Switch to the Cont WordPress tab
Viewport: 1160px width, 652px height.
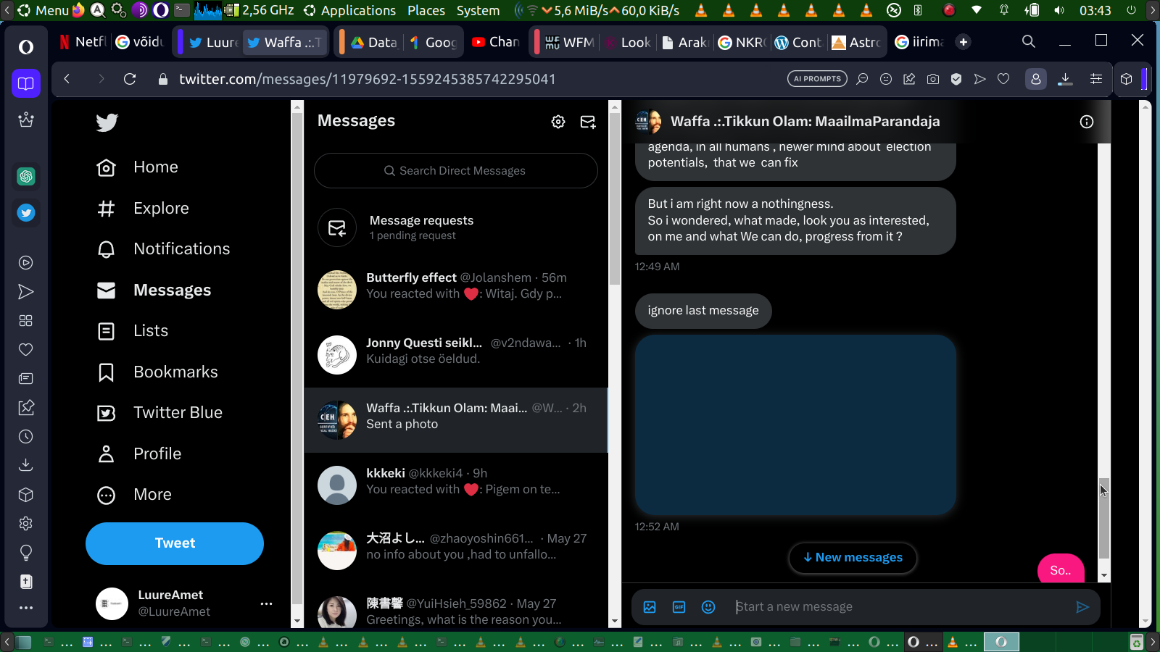[798, 42]
